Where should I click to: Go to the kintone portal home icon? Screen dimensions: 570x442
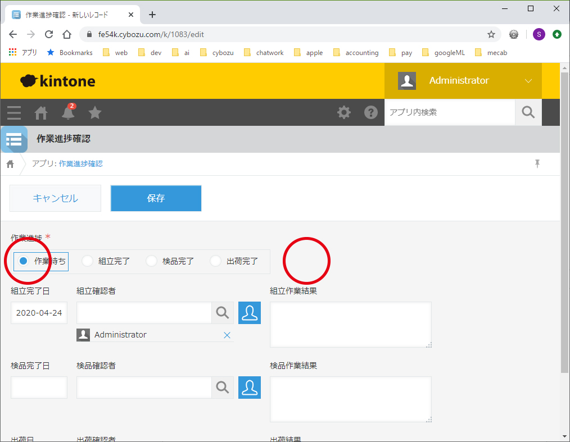click(41, 113)
